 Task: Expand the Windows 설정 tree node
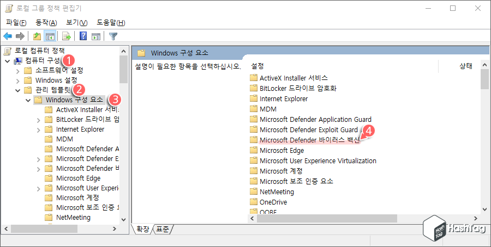[x=18, y=81]
